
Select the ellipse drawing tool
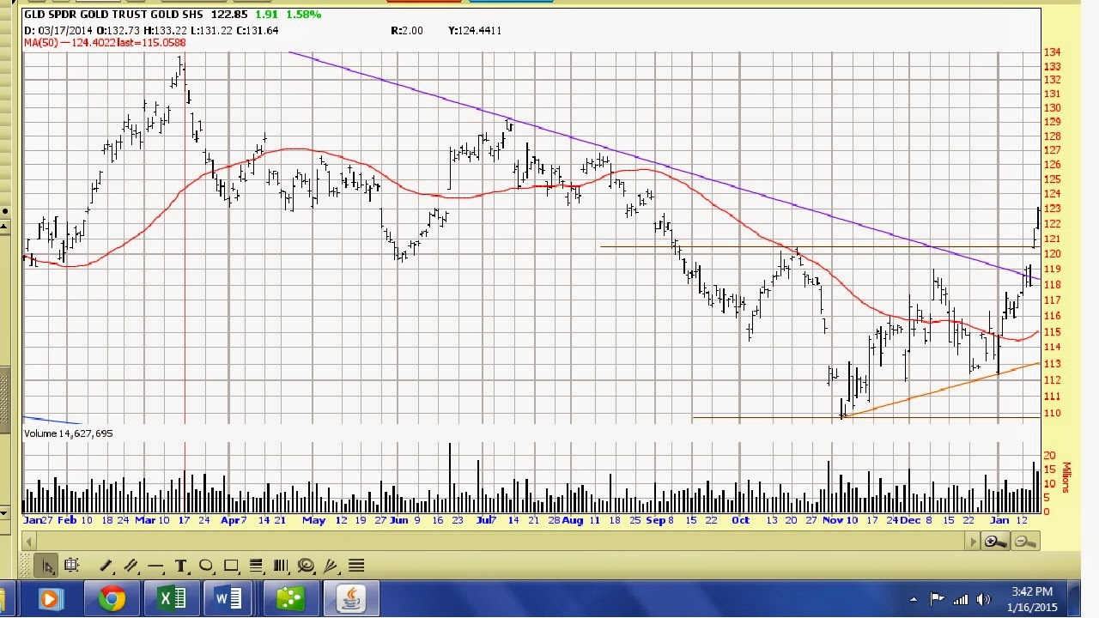click(206, 566)
